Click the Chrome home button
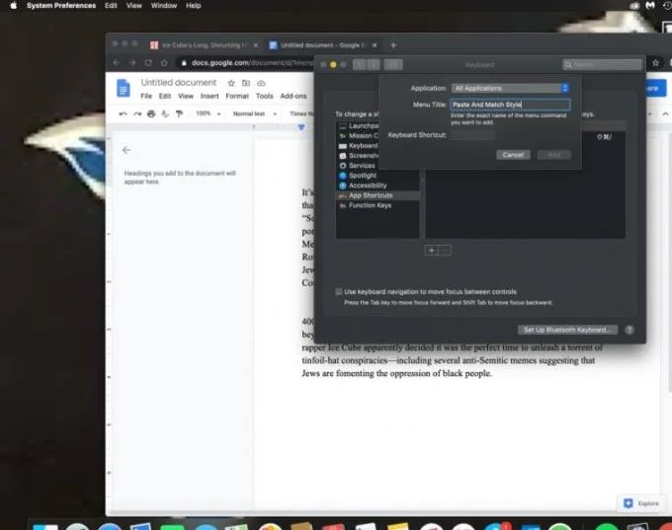672x530 pixels. click(164, 63)
